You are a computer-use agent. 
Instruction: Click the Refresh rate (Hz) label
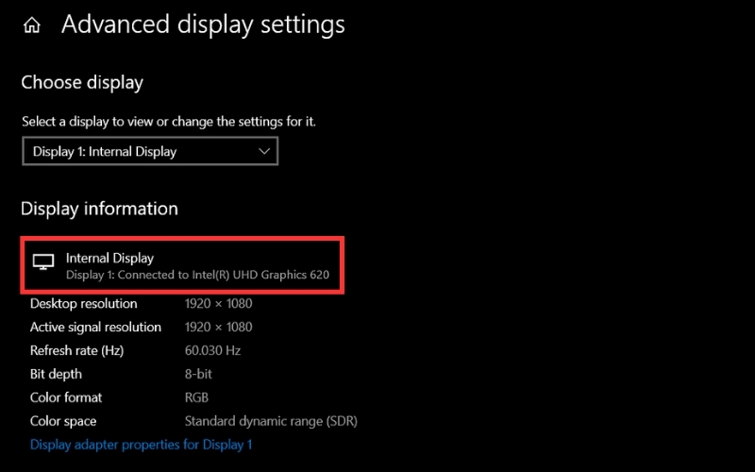tap(76, 351)
